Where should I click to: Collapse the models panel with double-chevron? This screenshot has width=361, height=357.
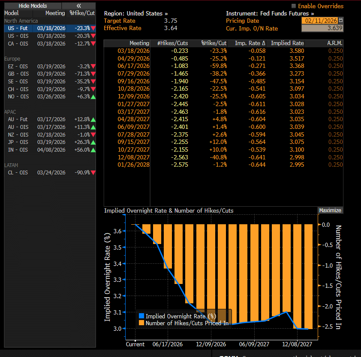point(78,6)
